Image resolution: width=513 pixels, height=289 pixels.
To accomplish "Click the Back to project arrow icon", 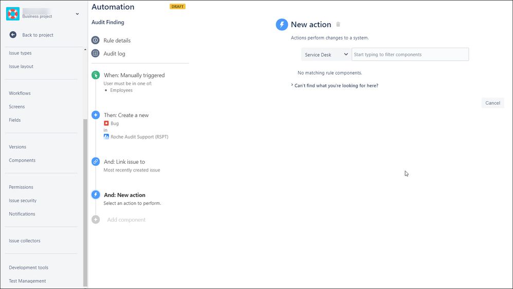I will pos(13,34).
